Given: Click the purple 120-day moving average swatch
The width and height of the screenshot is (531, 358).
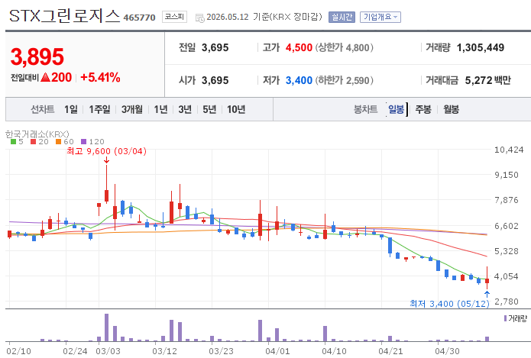Looking at the screenshot, I should (83, 142).
